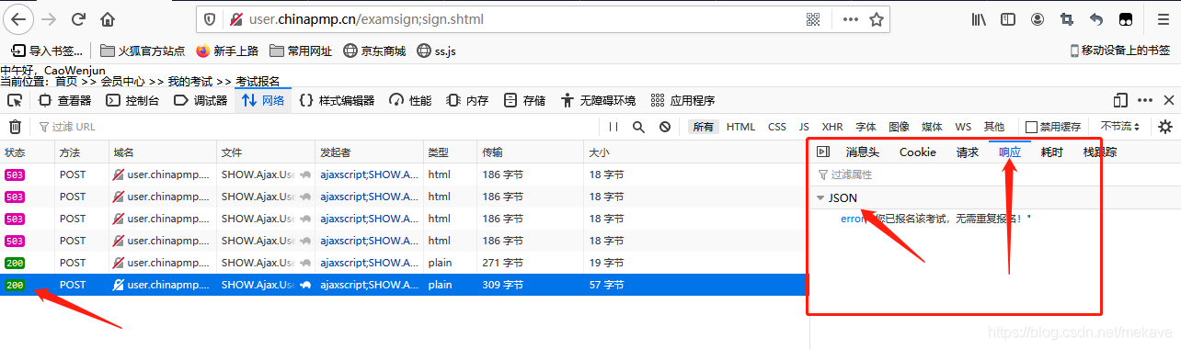Click the 我的考试 breadcrumb link
Screen dimensions: 1181x349
point(189,82)
